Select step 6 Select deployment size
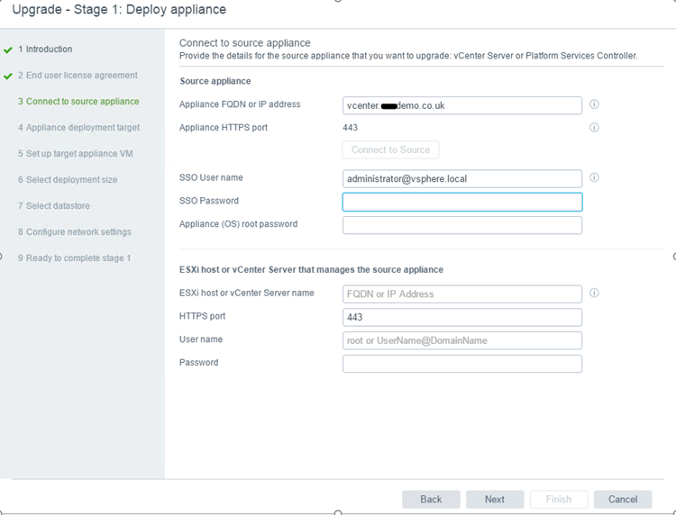 (x=68, y=179)
